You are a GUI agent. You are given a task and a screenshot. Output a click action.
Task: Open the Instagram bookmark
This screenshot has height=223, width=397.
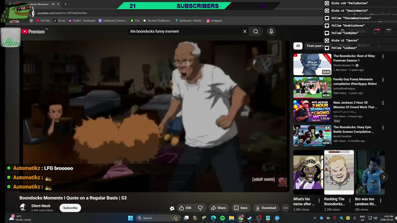point(214,20)
